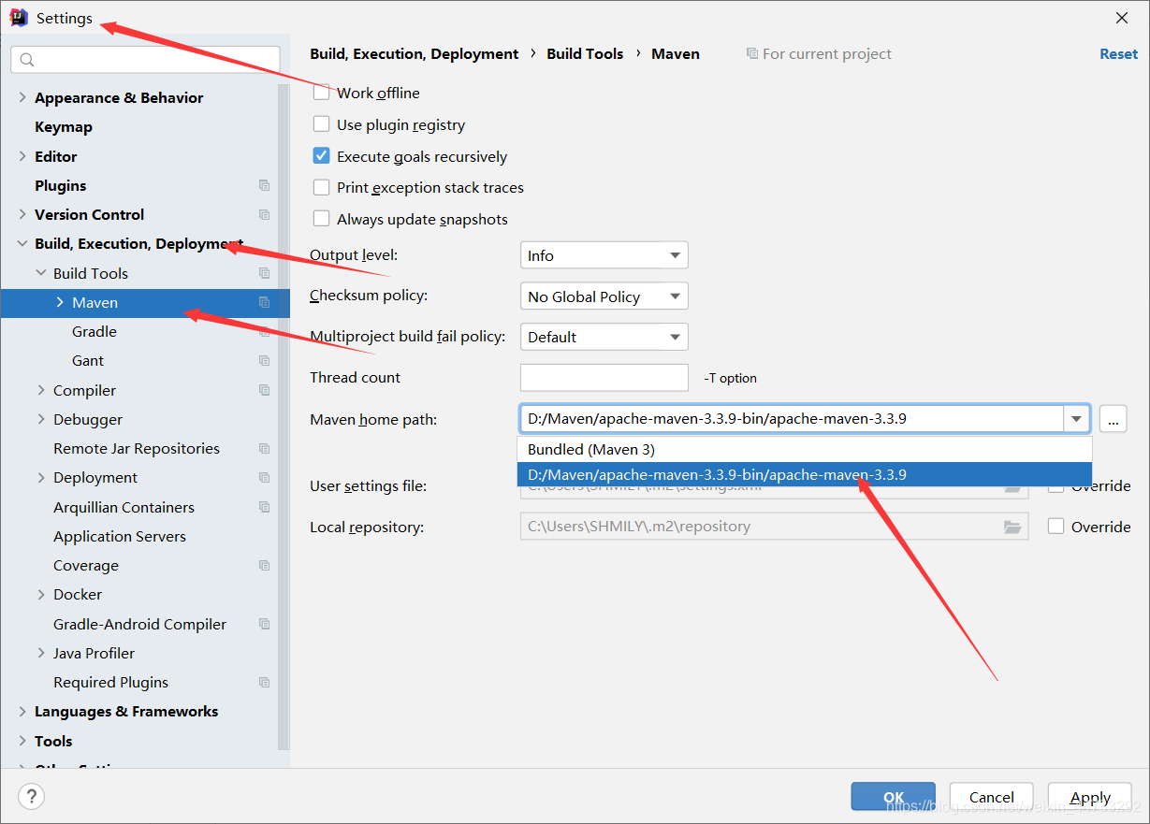
Task: Open the Multiproject build fail policy dropdown
Action: 604,337
